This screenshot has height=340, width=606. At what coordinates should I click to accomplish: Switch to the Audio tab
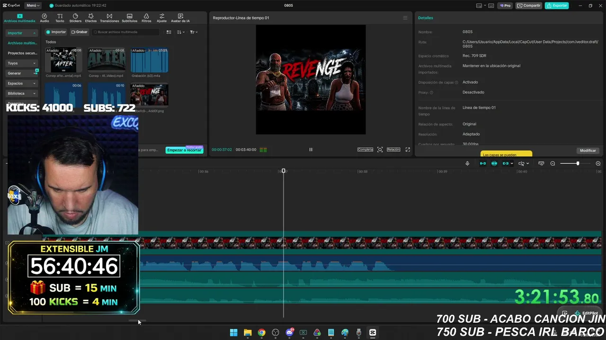pyautogui.click(x=45, y=18)
